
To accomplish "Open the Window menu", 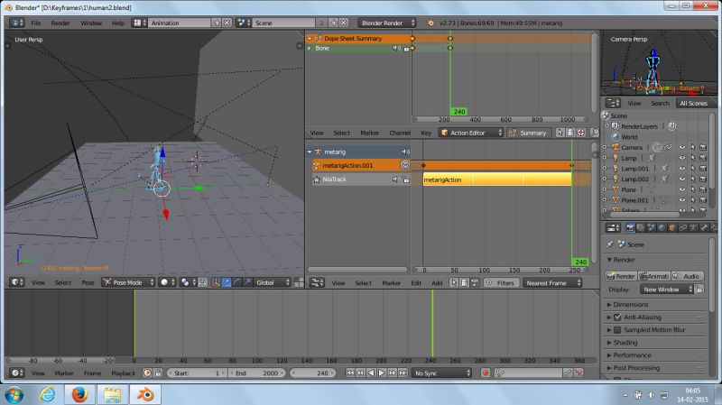I will [91, 23].
